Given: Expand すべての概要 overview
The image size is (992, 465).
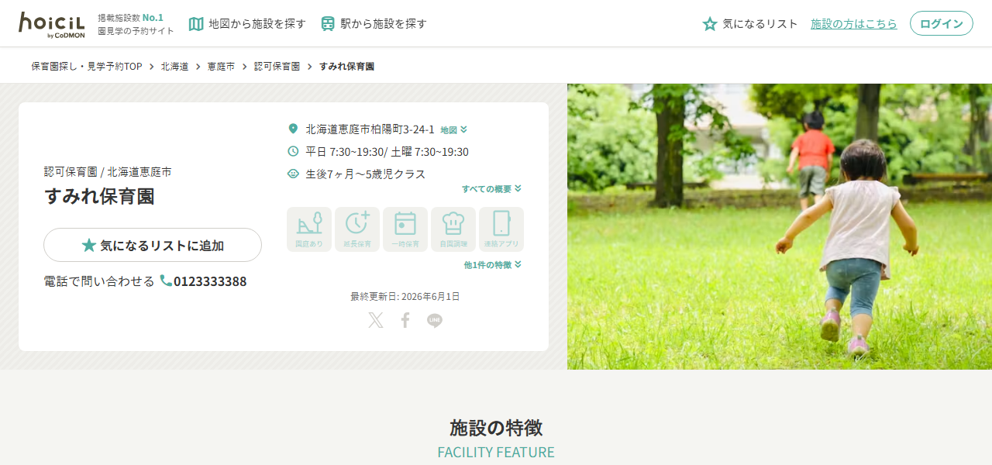Looking at the screenshot, I should [491, 189].
